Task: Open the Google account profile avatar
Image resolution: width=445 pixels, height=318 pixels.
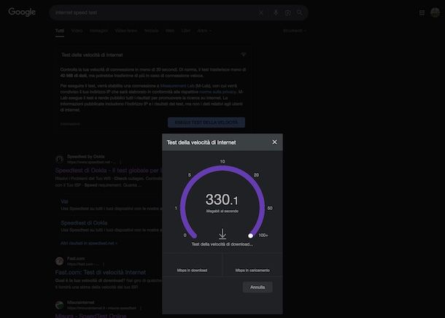Action: coord(435,12)
